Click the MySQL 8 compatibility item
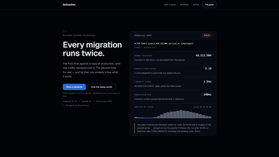The width and height of the screenshot is (279, 157). click(86, 101)
